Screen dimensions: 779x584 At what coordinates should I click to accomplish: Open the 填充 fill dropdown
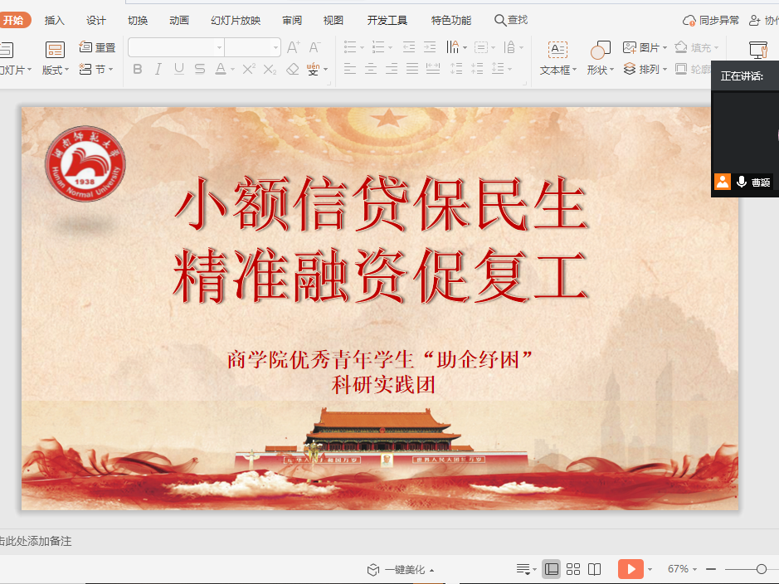coord(717,47)
